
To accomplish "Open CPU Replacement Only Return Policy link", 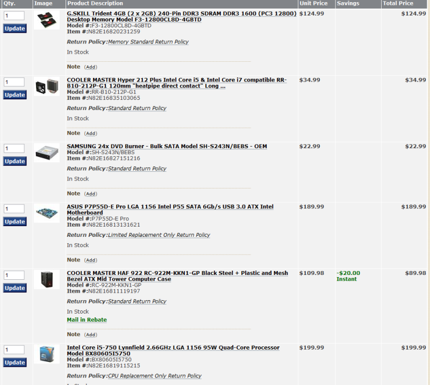I will [155, 376].
